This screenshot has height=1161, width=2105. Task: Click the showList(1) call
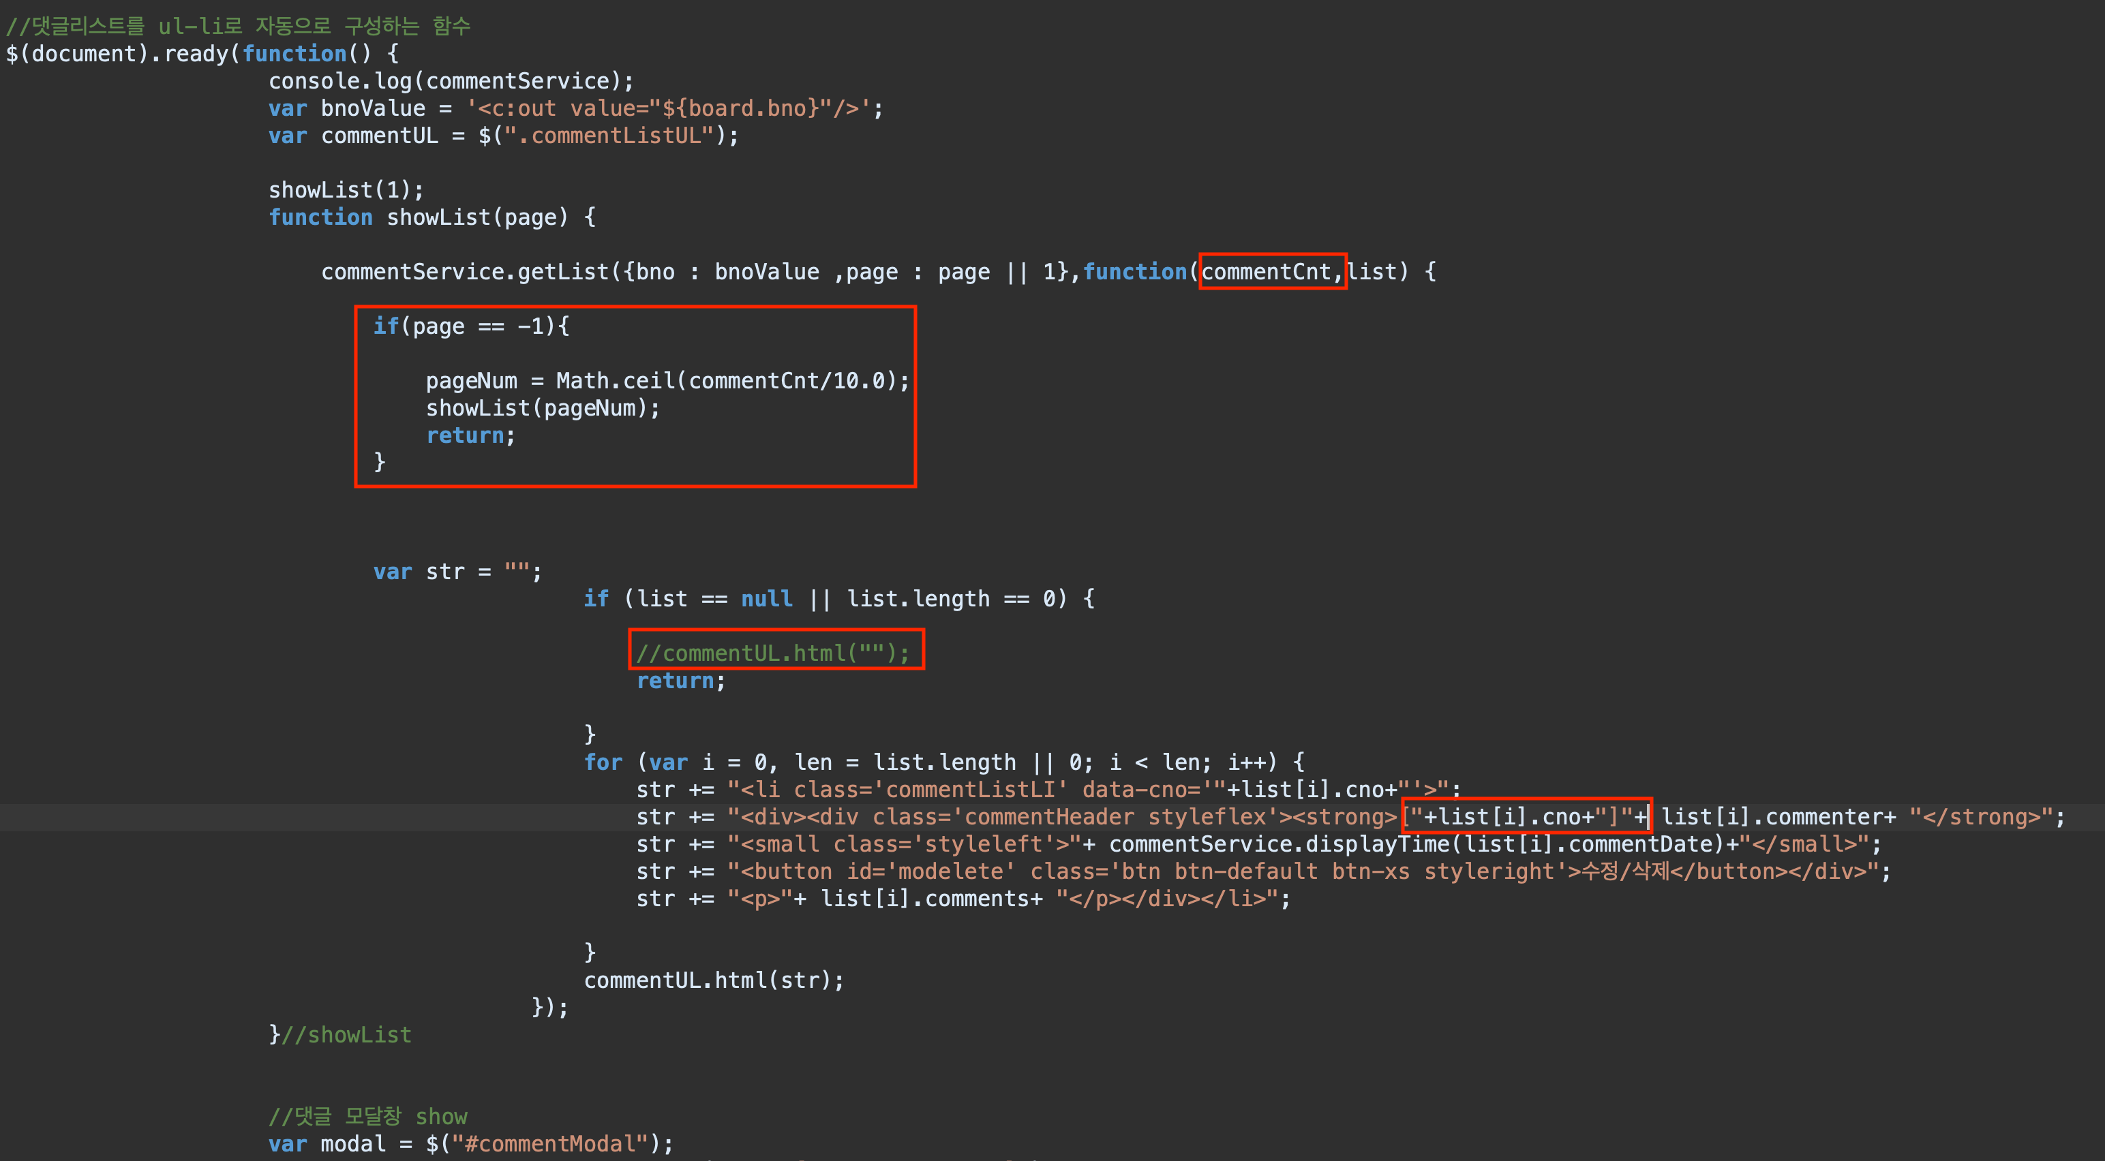pyautogui.click(x=346, y=189)
